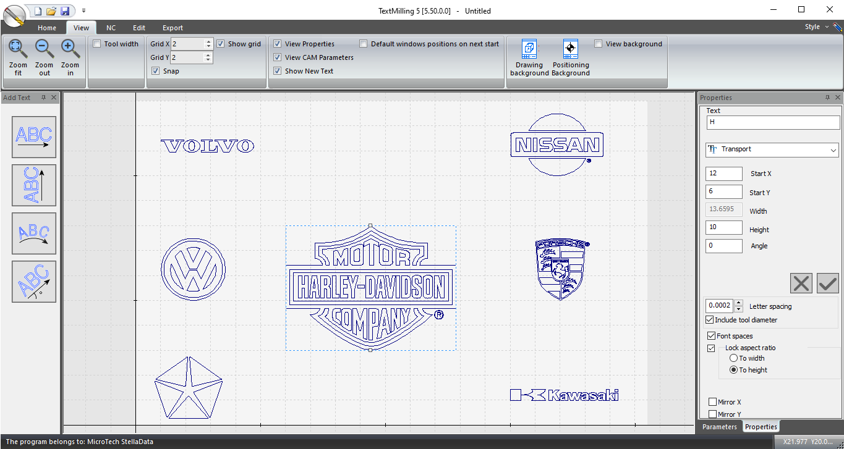This screenshot has width=844, height=449.
Task: Confirm text edit with the checkmark button
Action: point(827,283)
